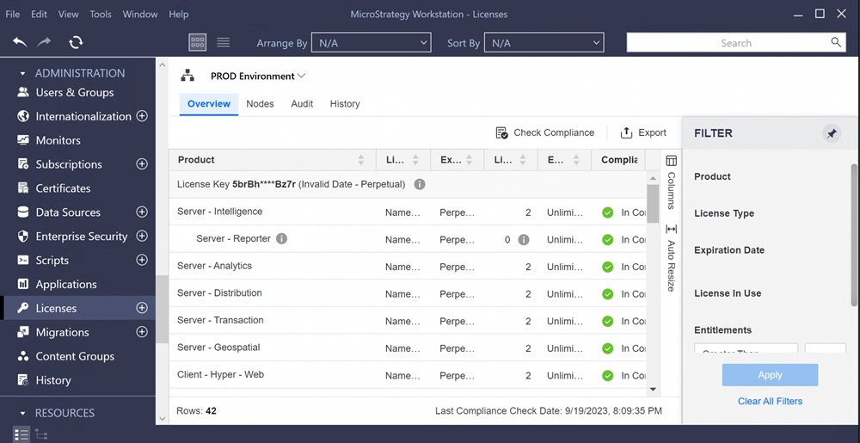The height and width of the screenshot is (443, 860).
Task: Click the Clear All Filters link
Action: (x=770, y=402)
